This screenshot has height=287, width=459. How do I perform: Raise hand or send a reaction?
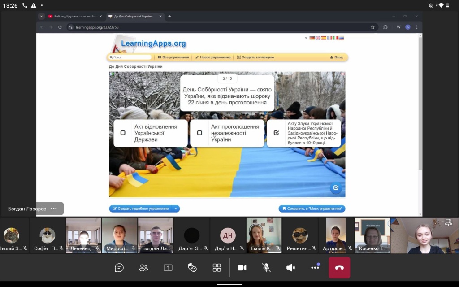192,268
